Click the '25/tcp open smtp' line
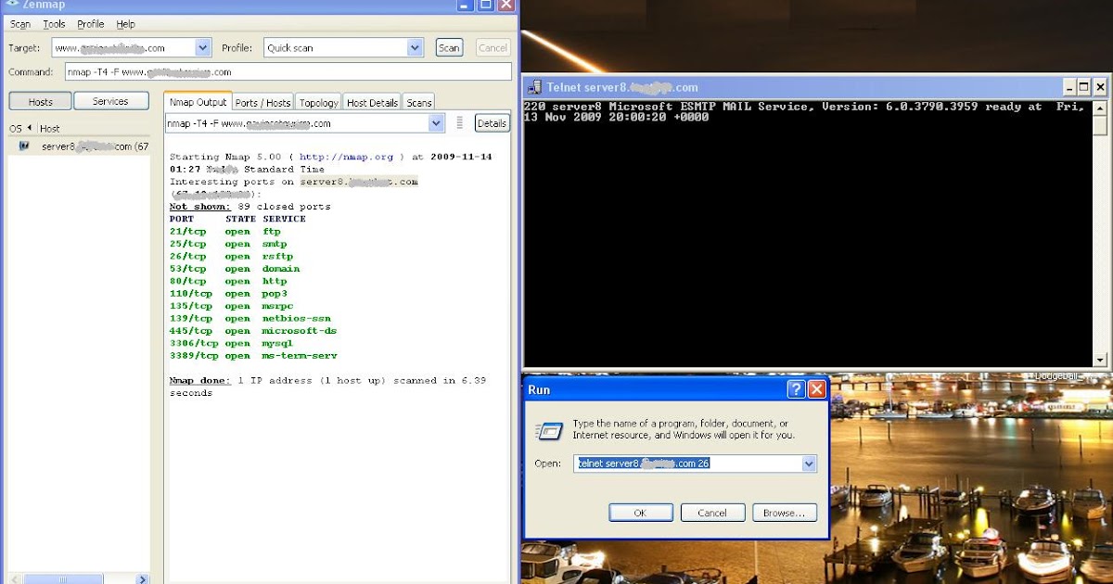This screenshot has height=584, width=1113. pos(228,244)
